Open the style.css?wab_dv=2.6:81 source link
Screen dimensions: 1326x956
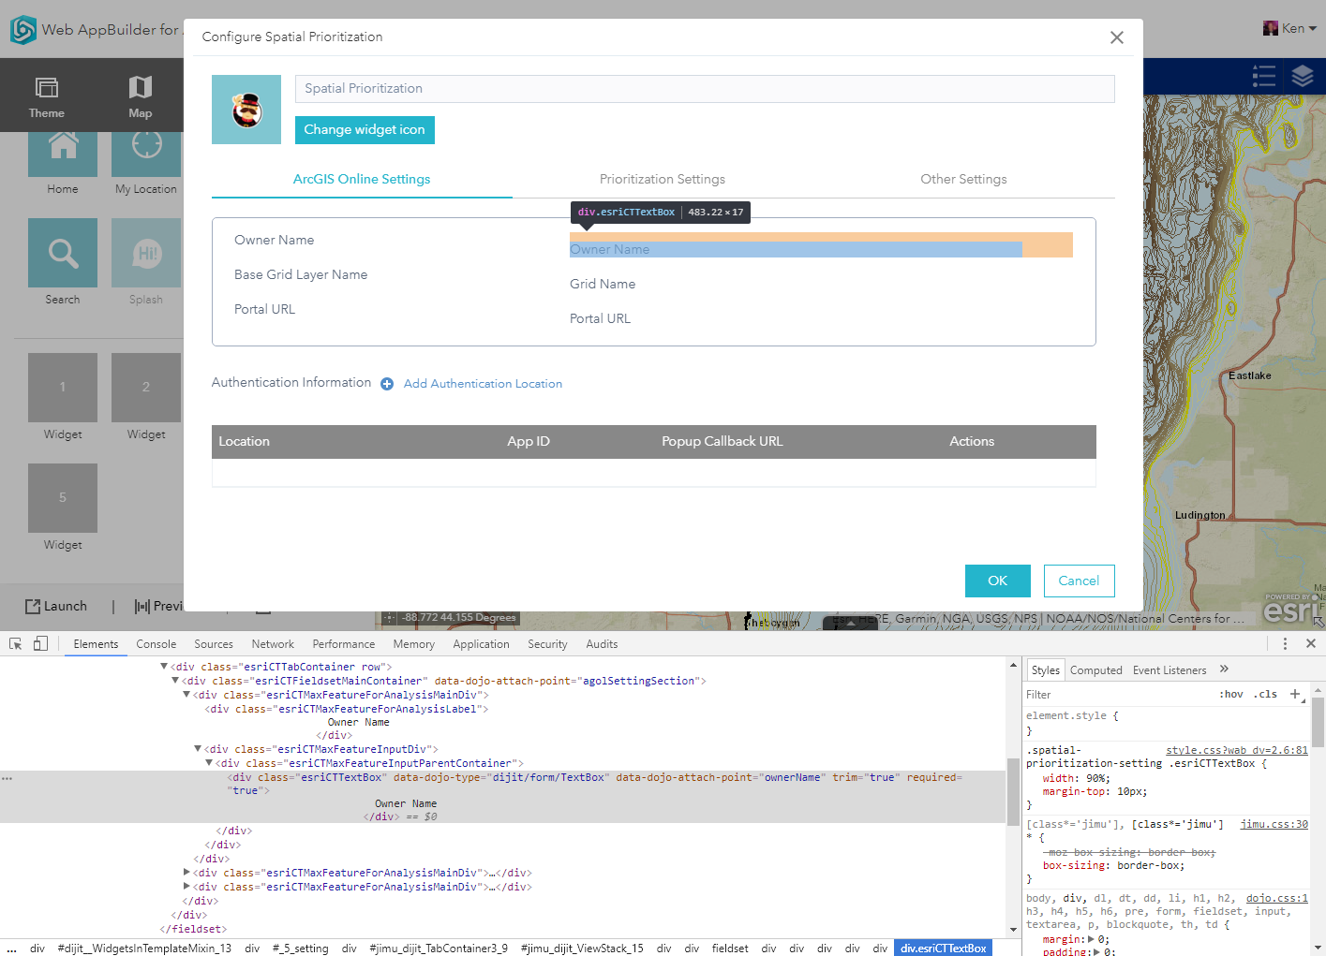[1237, 751]
